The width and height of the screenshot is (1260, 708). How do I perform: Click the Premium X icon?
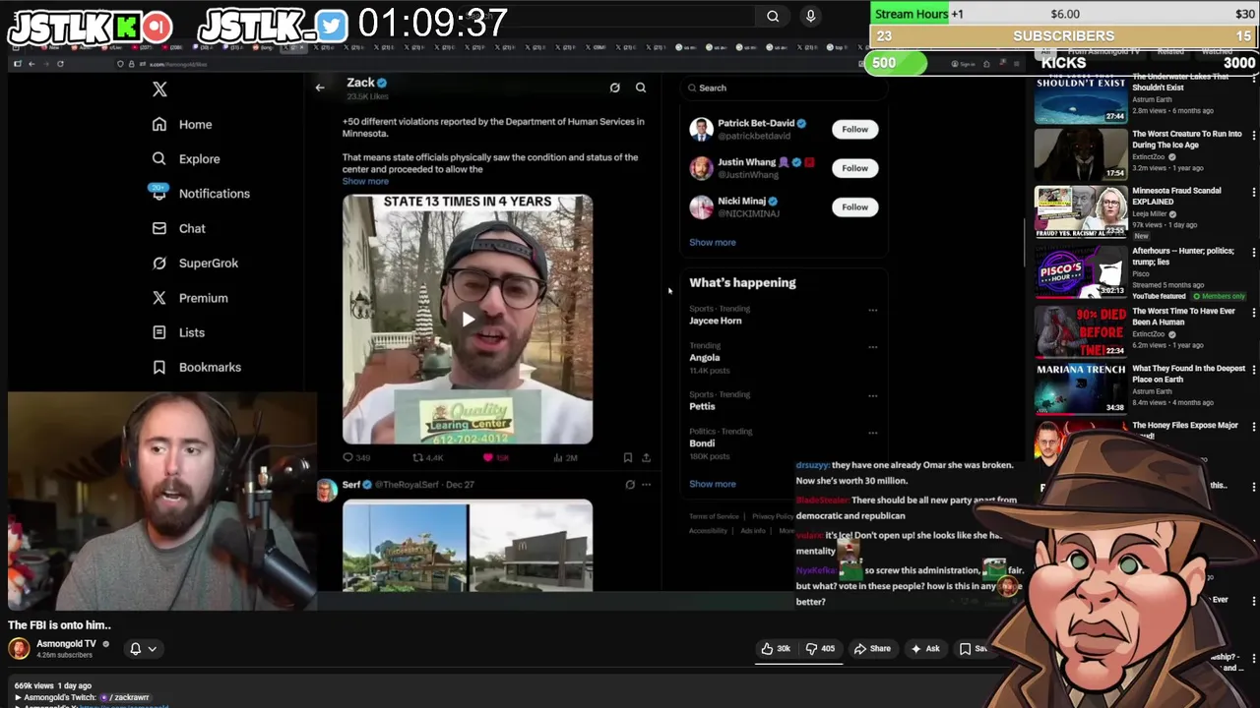tap(159, 298)
